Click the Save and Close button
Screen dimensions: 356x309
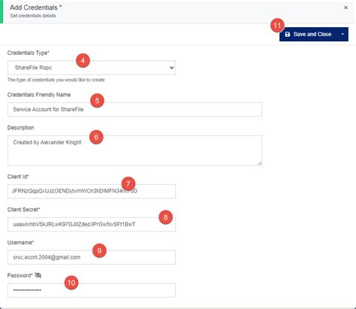tap(309, 35)
